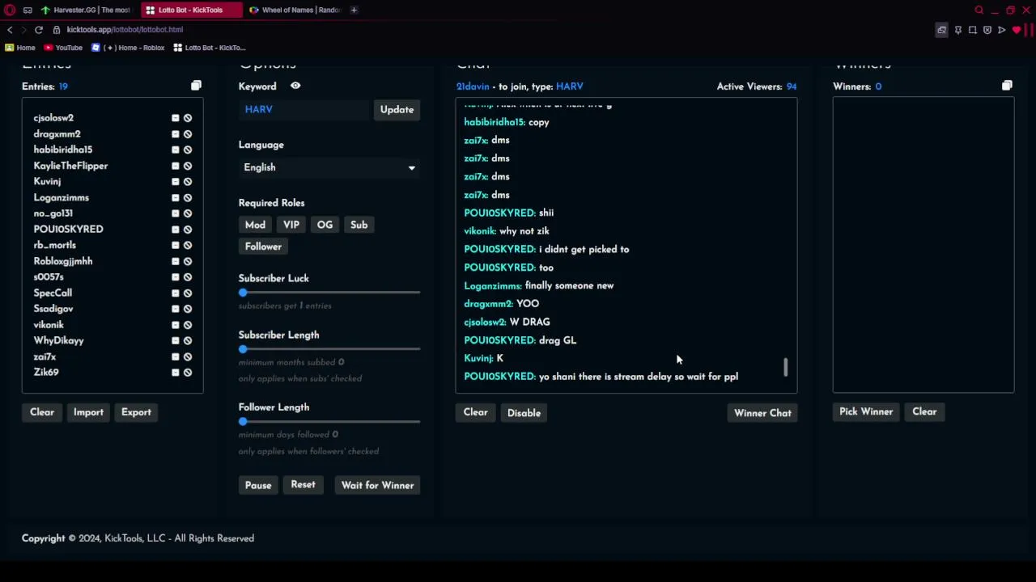Ban cjsolosw2 with the ban icon
1036x582 pixels.
[188, 118]
